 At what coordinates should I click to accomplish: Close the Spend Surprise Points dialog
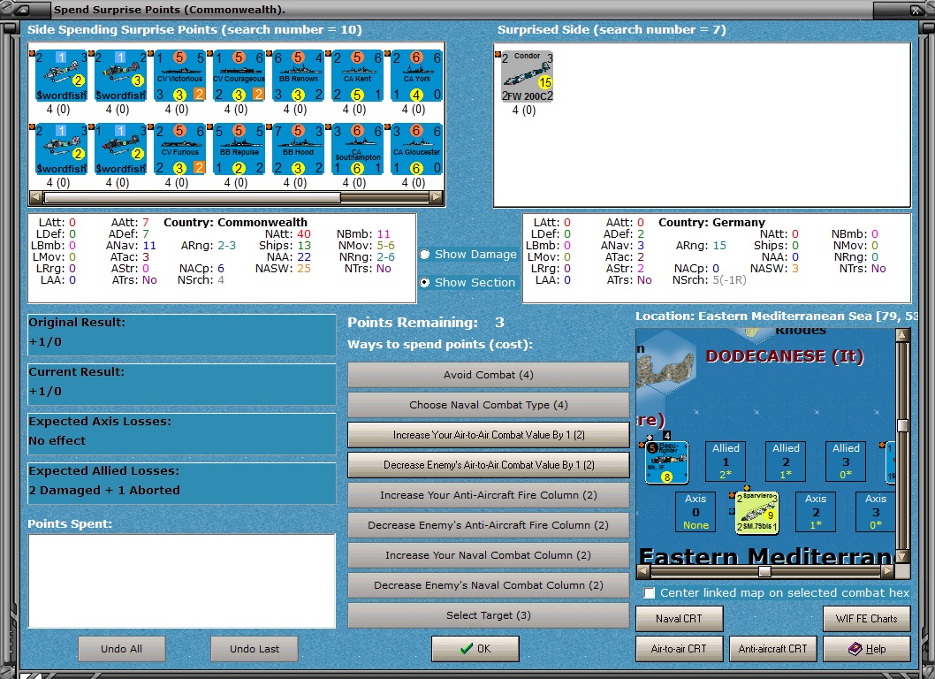[x=914, y=10]
